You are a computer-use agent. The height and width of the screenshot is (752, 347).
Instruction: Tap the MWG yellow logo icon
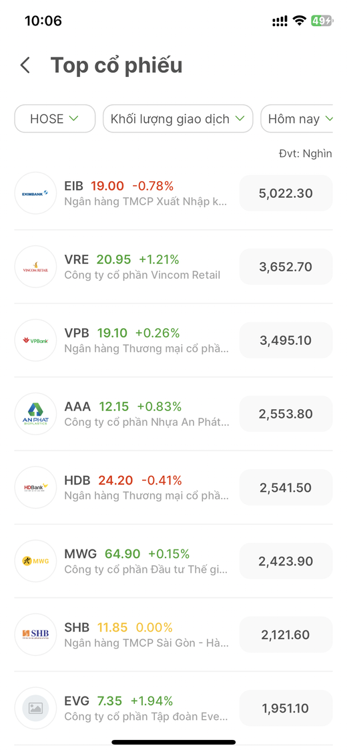(35, 561)
